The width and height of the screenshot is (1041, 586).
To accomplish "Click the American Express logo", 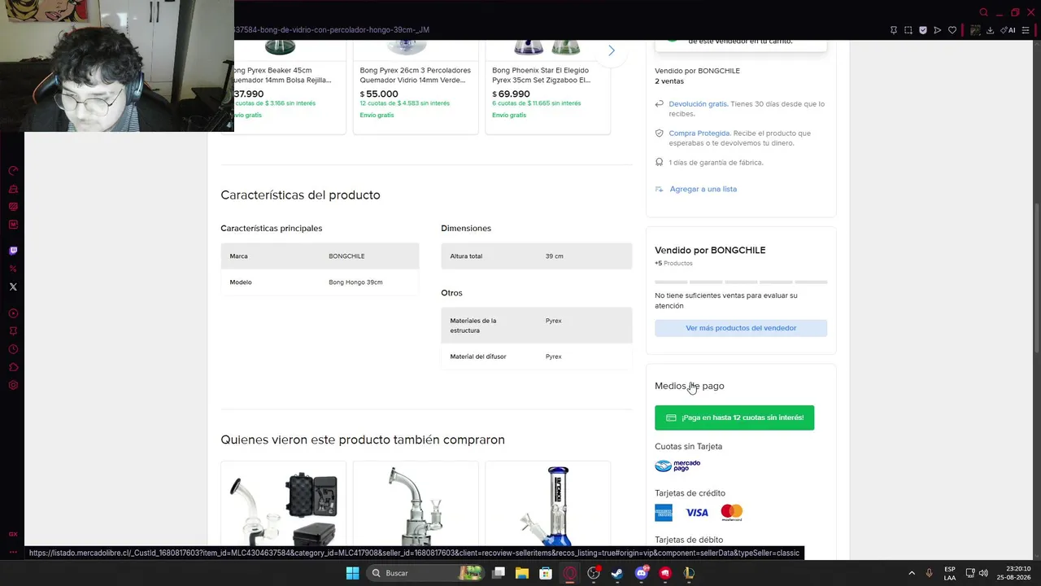I will [x=664, y=512].
